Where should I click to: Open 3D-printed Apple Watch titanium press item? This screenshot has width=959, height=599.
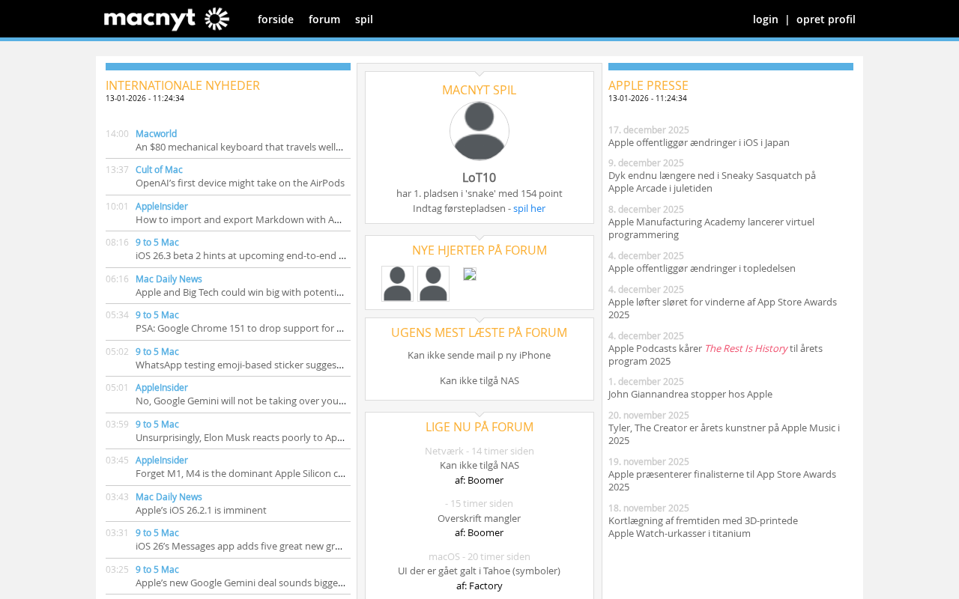[x=703, y=527]
